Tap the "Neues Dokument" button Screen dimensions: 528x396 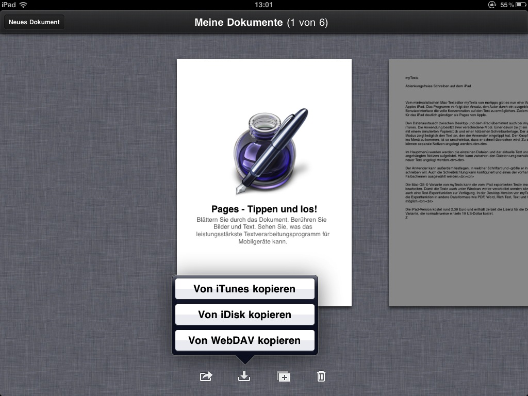pyautogui.click(x=34, y=22)
